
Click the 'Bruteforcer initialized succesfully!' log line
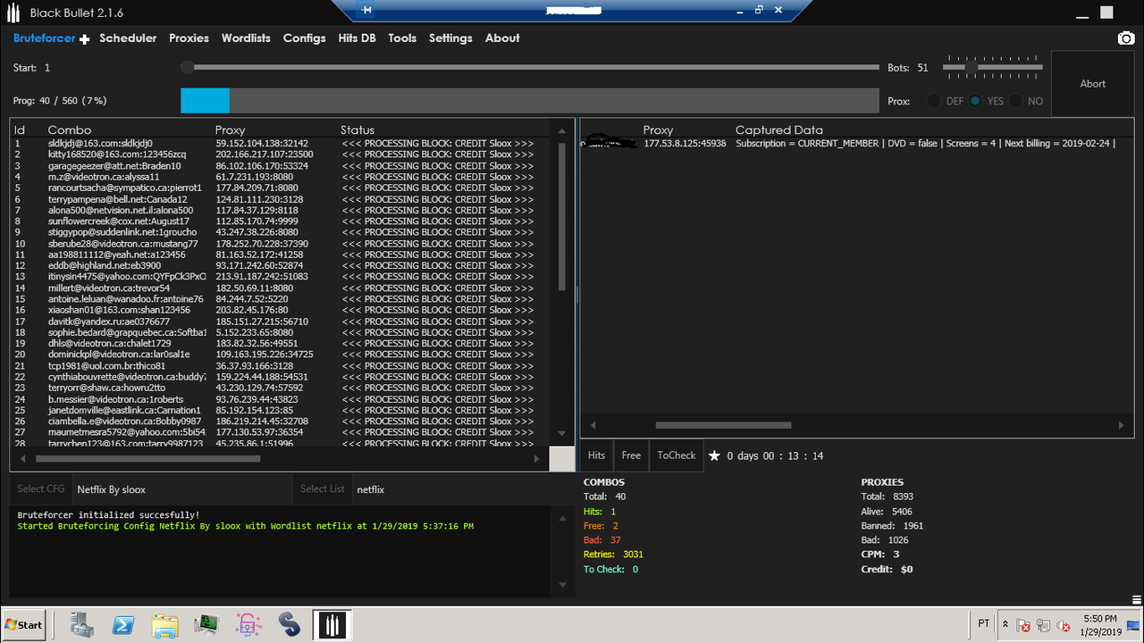pos(108,515)
